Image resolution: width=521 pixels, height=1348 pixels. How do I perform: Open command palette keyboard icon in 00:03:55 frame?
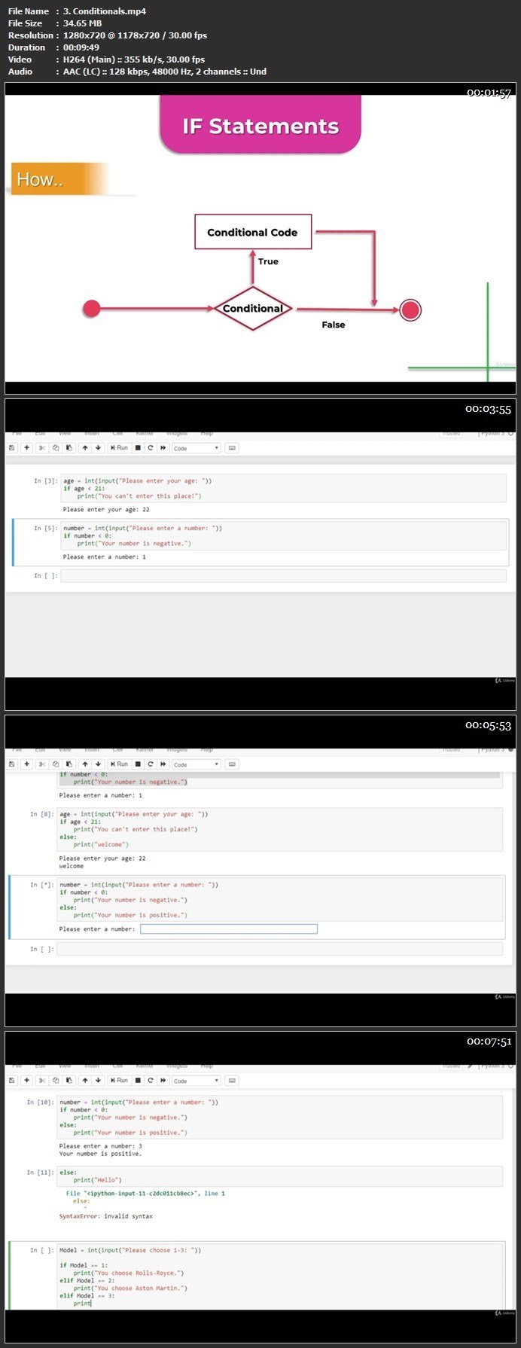(232, 448)
